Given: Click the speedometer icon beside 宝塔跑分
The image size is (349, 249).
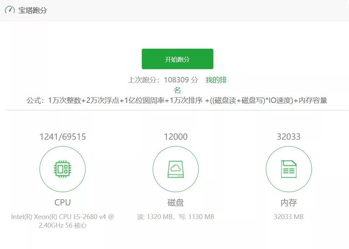Looking at the screenshot, I should [x=10, y=10].
